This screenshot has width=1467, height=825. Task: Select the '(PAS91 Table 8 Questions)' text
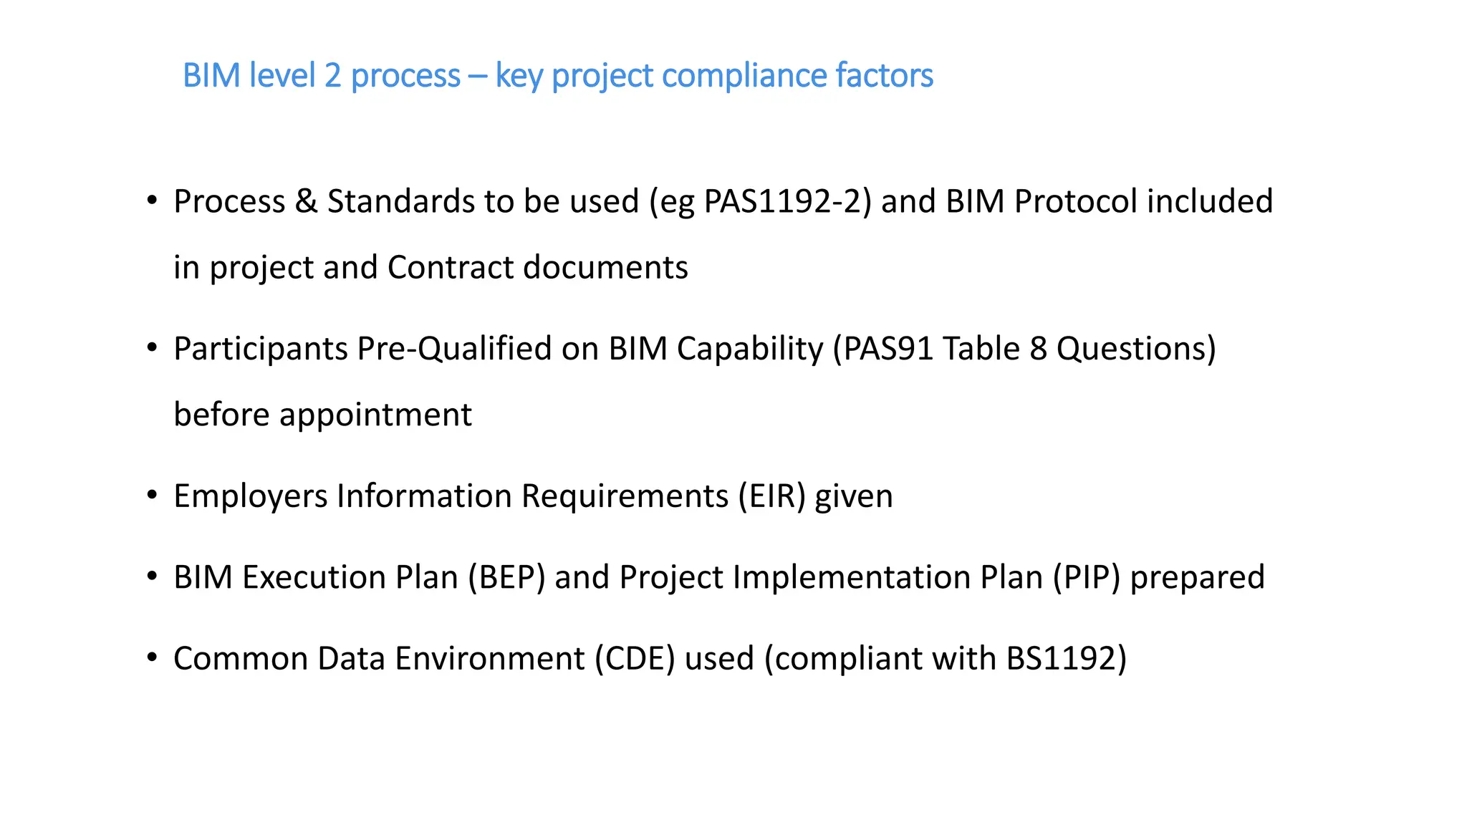(1024, 349)
